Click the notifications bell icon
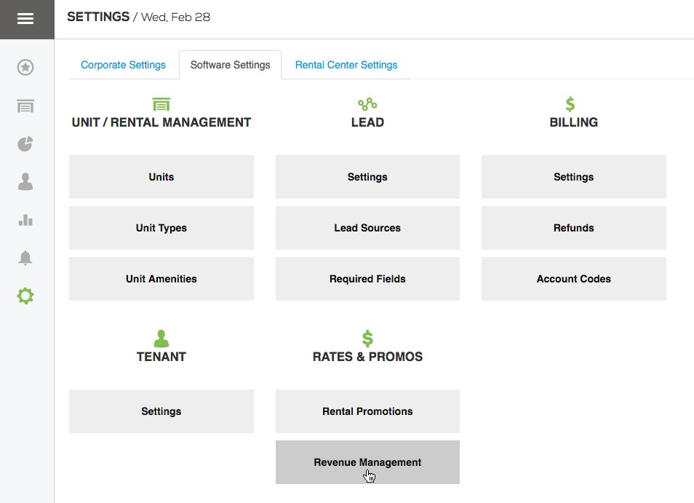Viewport: 694px width, 503px height. [25, 258]
